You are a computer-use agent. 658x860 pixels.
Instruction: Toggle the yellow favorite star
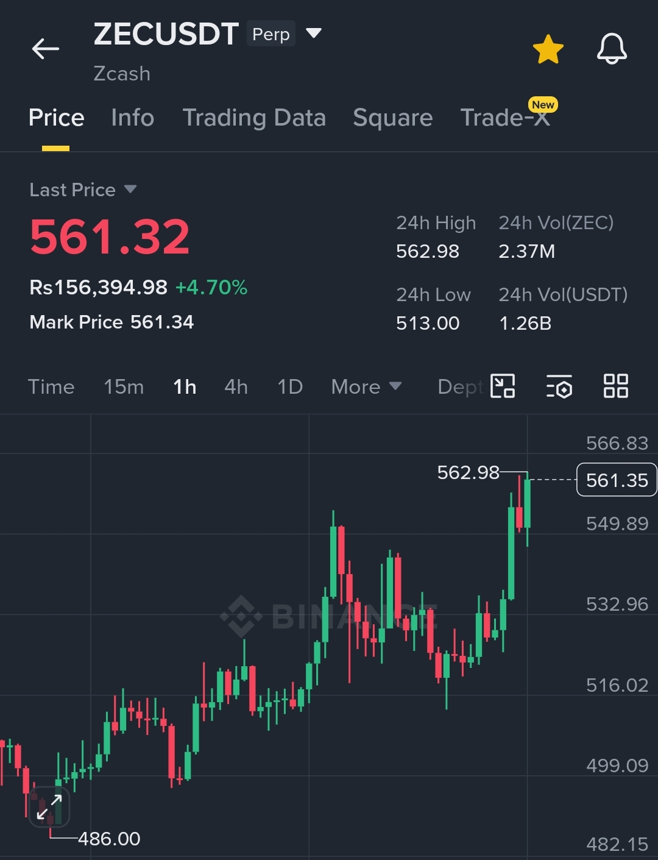tap(548, 49)
